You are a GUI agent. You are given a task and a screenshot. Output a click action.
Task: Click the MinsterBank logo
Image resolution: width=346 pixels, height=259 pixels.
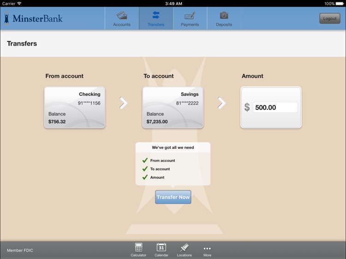34,18
